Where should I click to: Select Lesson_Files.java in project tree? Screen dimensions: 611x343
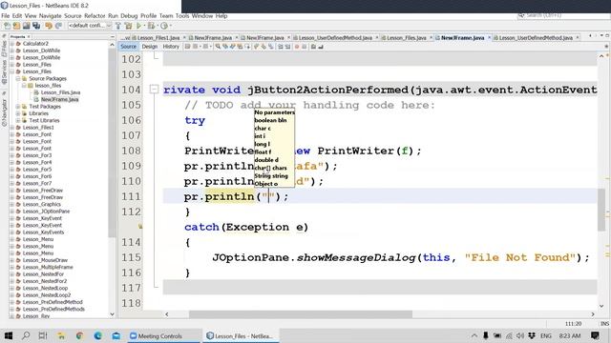(60, 92)
